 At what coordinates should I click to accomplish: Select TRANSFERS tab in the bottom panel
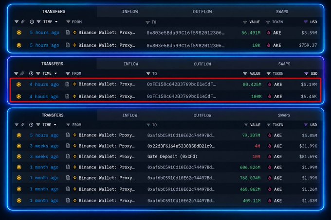53,115
